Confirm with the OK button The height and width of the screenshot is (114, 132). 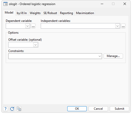(x=77, y=109)
